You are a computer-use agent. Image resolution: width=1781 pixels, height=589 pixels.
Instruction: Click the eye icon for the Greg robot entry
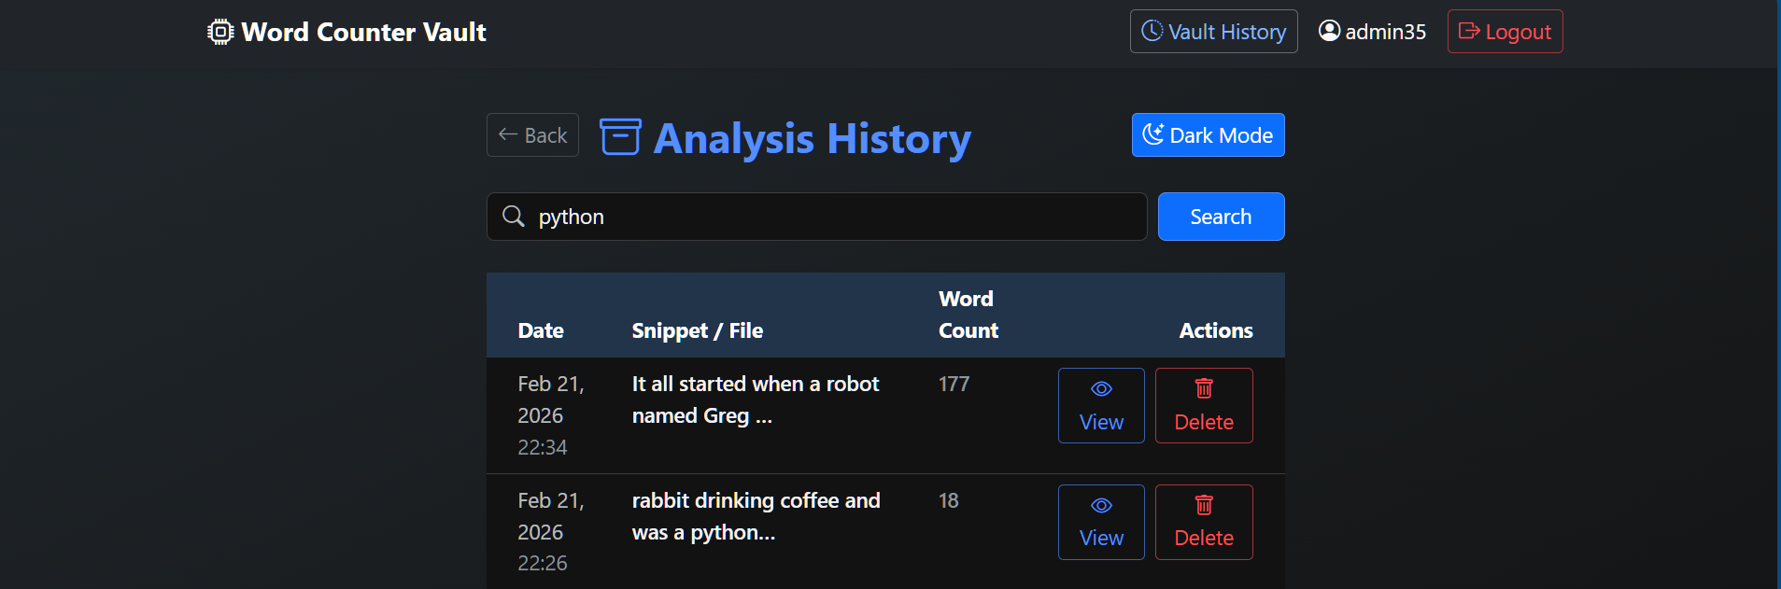[1101, 388]
